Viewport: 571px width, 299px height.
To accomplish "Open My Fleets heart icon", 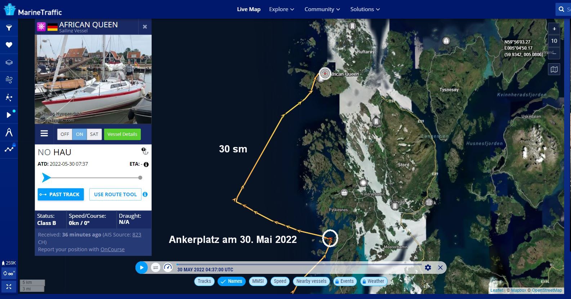I will click(x=9, y=45).
